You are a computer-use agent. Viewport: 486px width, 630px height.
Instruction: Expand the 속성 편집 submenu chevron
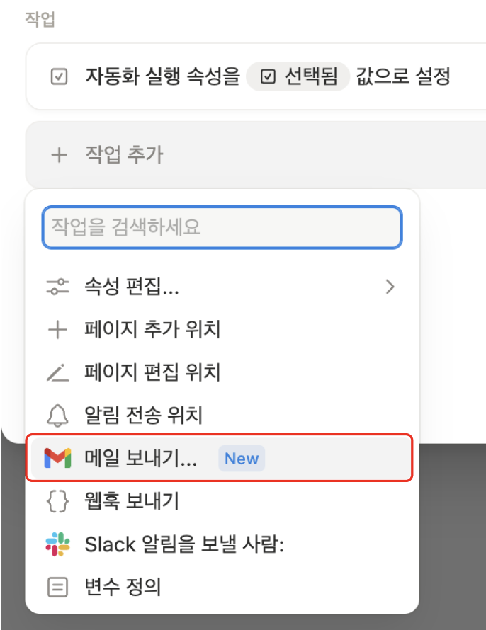pyautogui.click(x=392, y=287)
